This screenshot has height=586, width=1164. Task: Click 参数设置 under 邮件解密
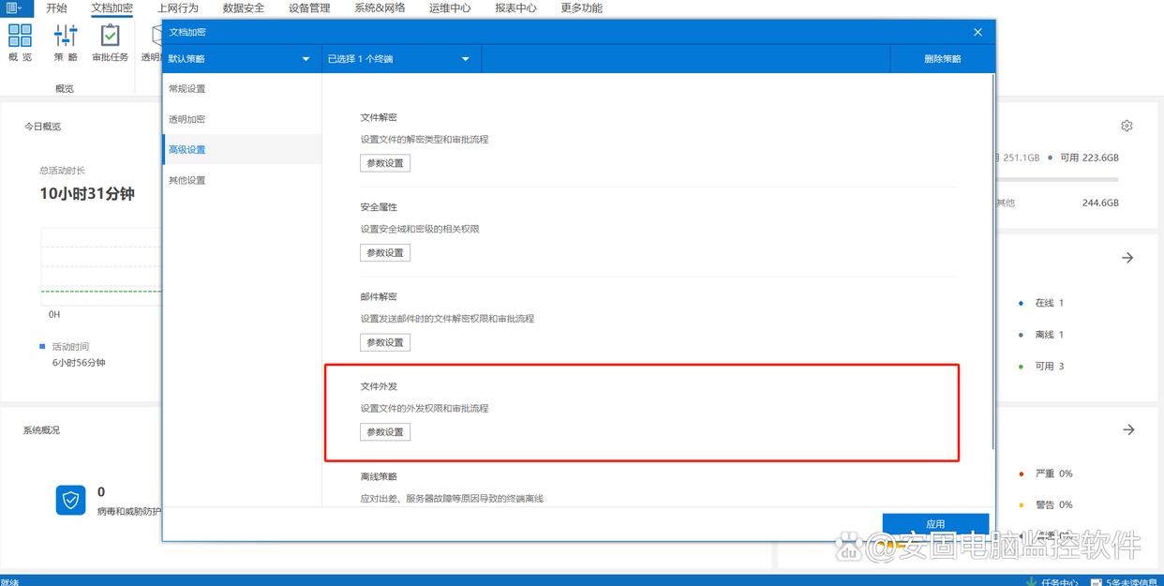385,342
